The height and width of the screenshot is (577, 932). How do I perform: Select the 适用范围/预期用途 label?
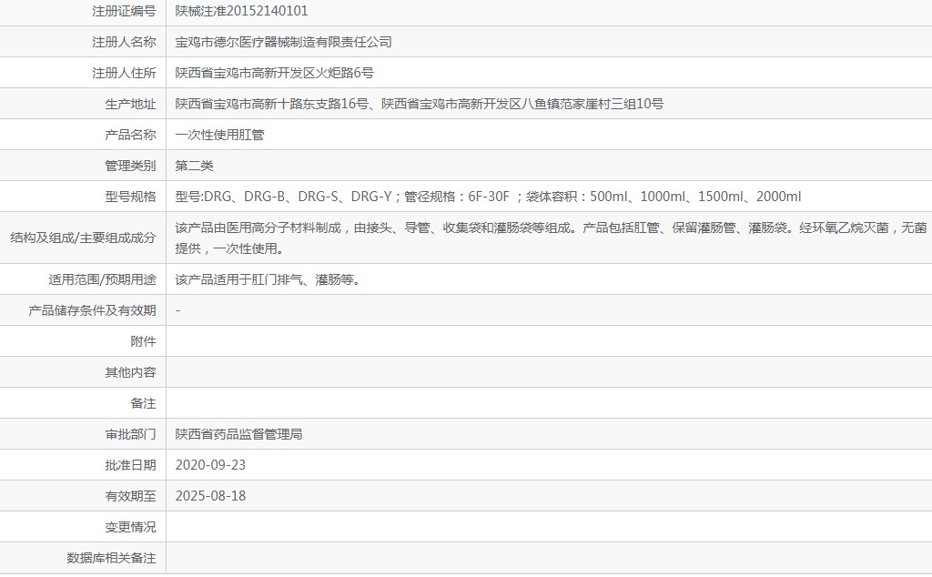point(102,280)
